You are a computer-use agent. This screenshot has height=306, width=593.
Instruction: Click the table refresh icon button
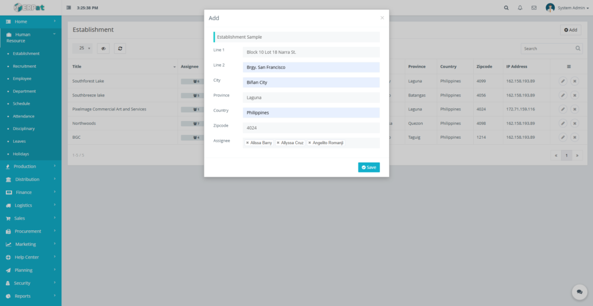point(120,49)
